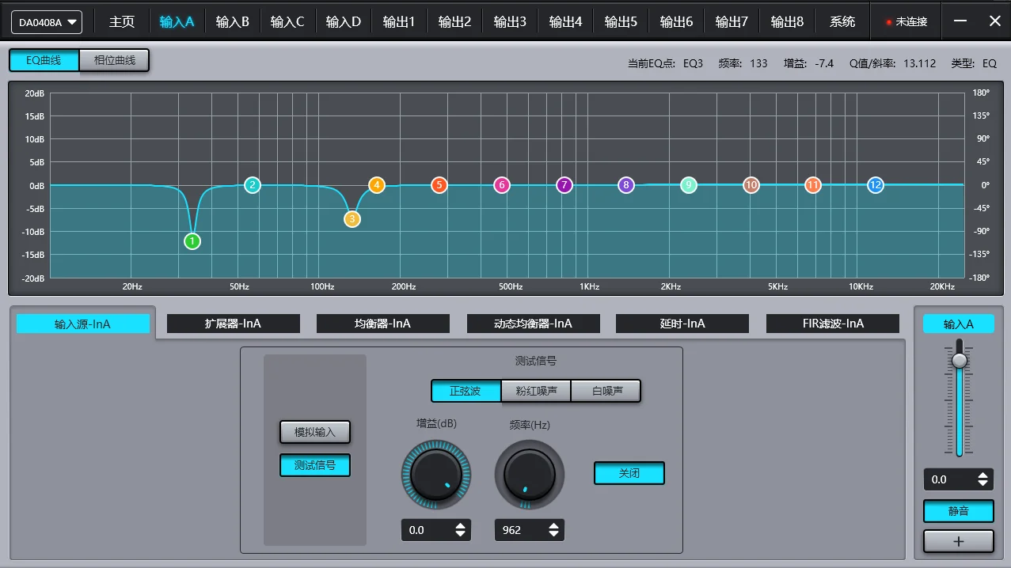Select 模拟输入 as input source
This screenshot has width=1011, height=568.
pos(314,432)
